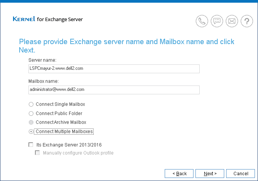Enable Its Exchange Server 2013/2016 checkbox

(31, 145)
